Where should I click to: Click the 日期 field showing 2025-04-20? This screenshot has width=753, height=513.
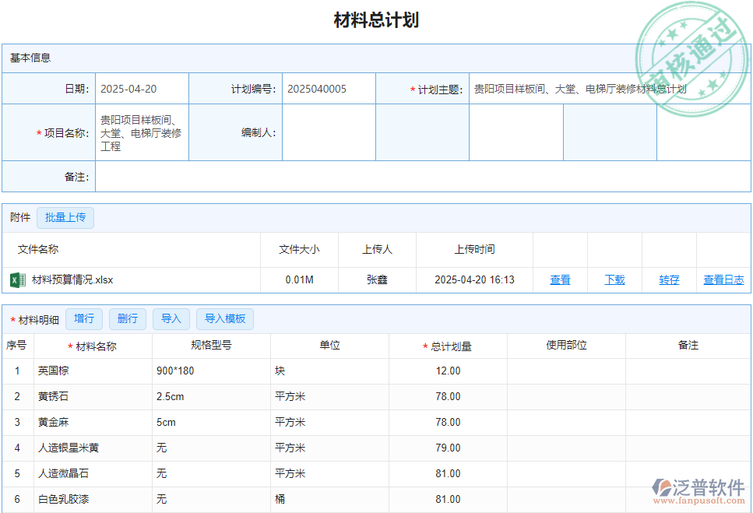[x=142, y=88]
